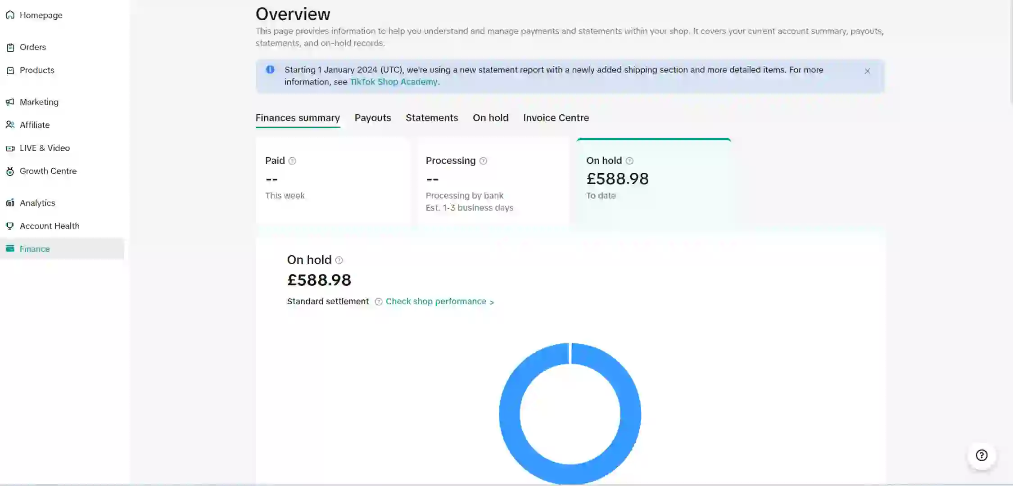
Task: Click help icon next to Standard settlement
Action: 378,301
